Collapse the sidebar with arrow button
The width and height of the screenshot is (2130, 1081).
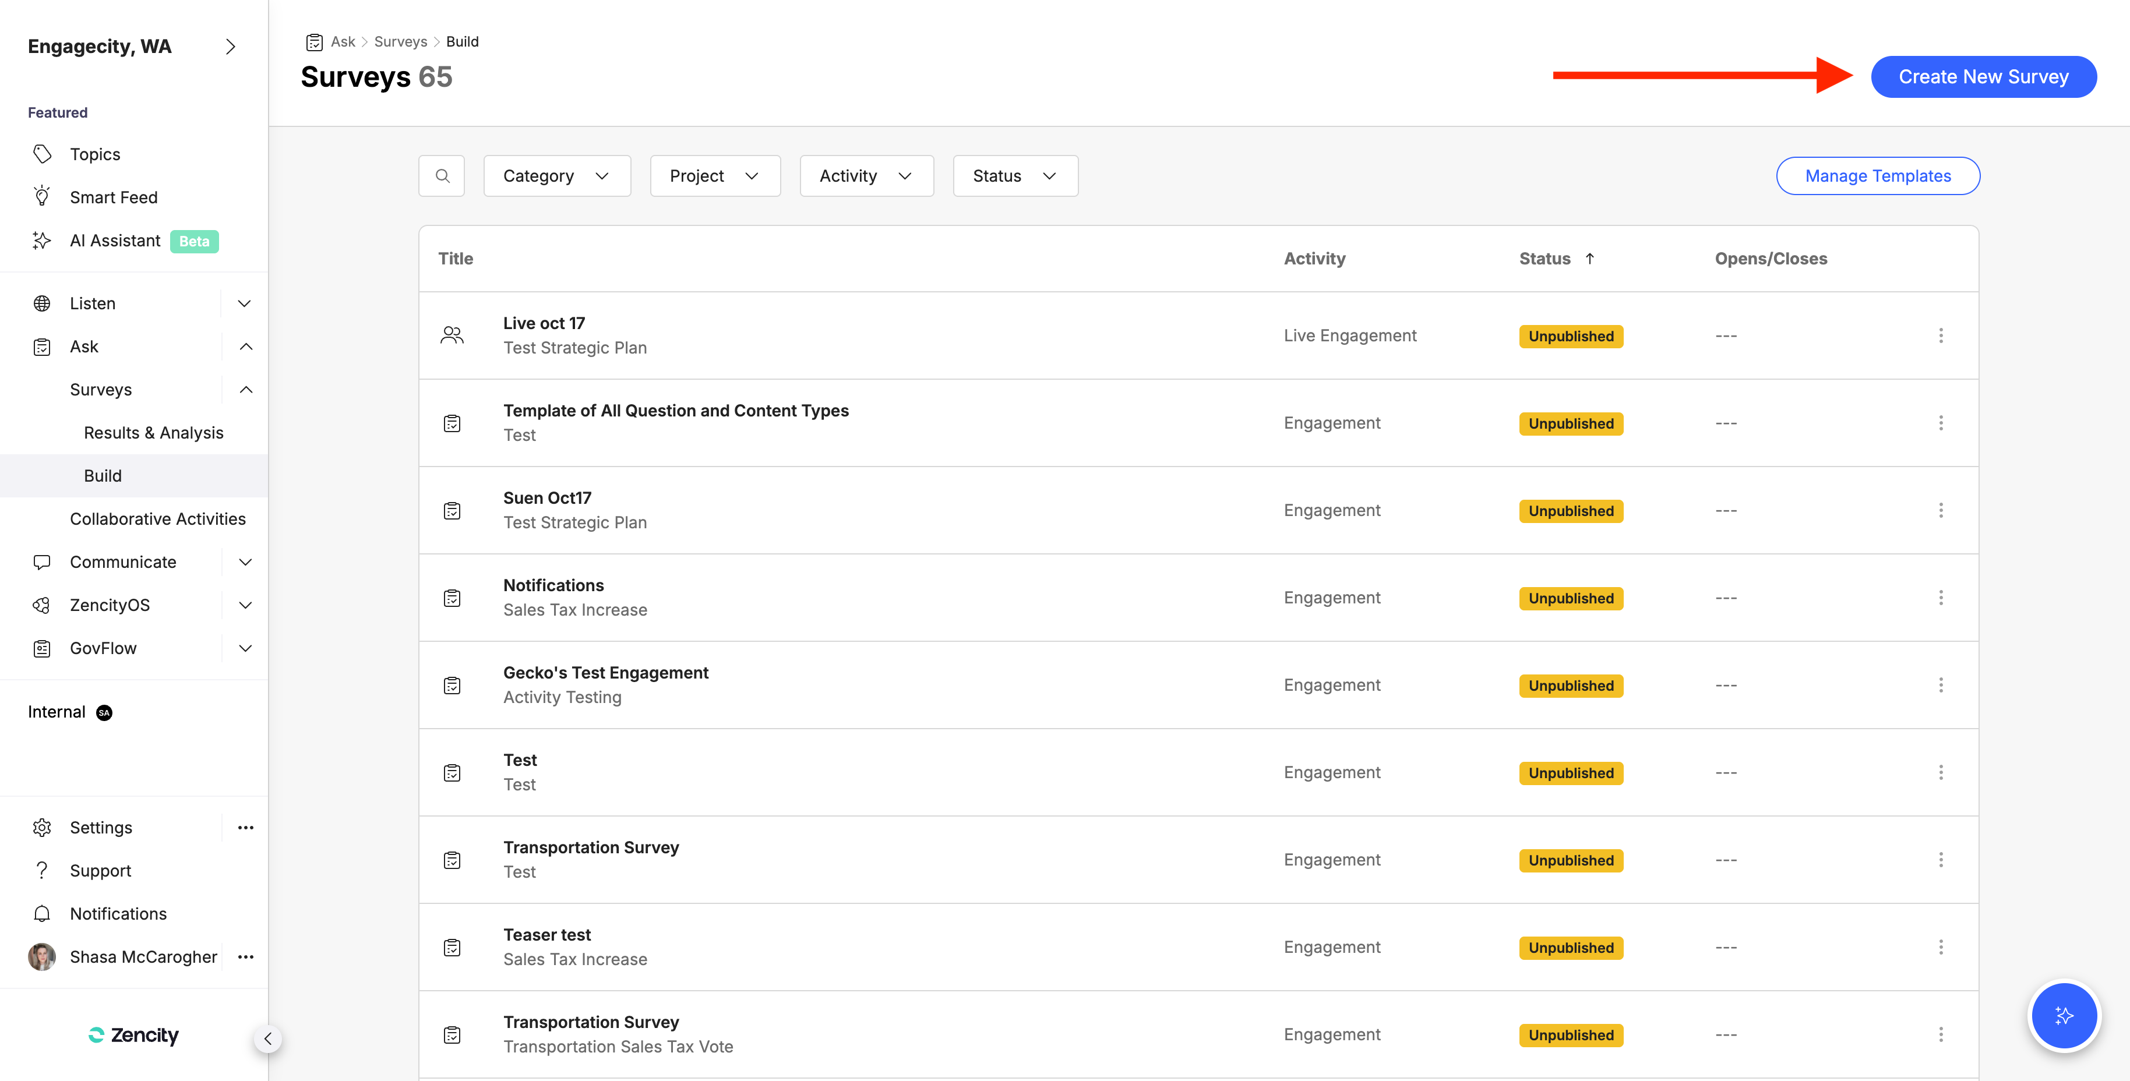coord(267,1039)
